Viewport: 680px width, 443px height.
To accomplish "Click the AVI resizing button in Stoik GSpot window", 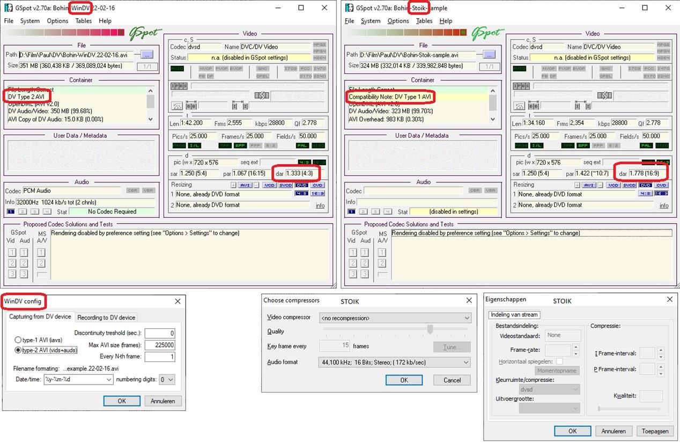I will [x=589, y=185].
